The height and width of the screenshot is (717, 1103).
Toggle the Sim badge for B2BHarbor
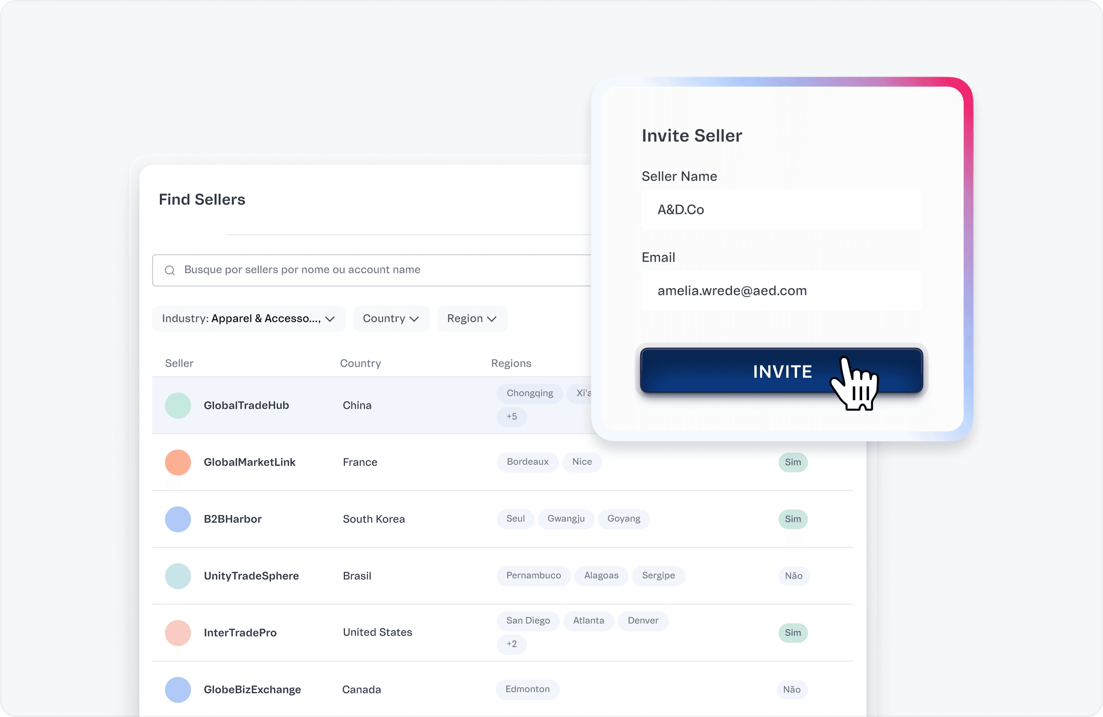793,519
